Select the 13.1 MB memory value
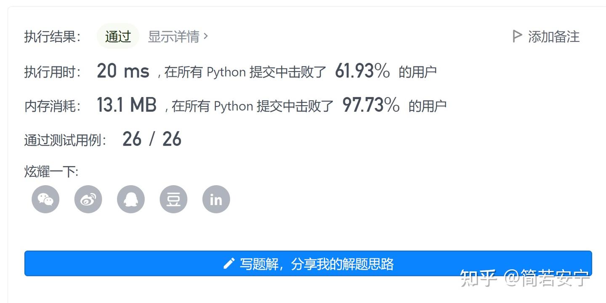The height and width of the screenshot is (303, 606). (127, 105)
